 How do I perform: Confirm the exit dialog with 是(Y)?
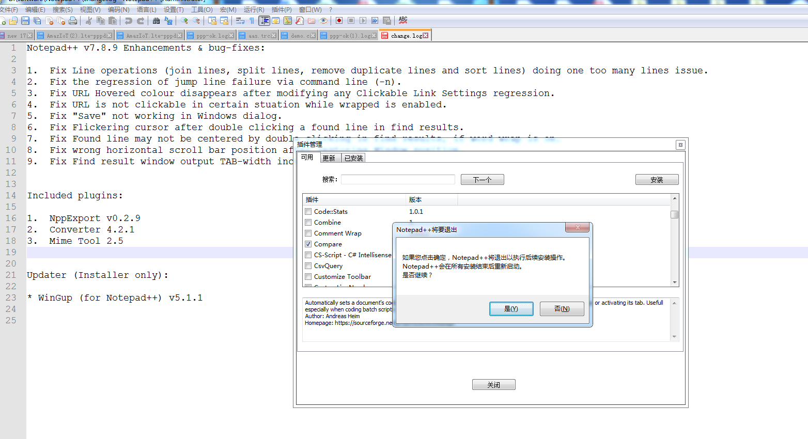pyautogui.click(x=511, y=309)
